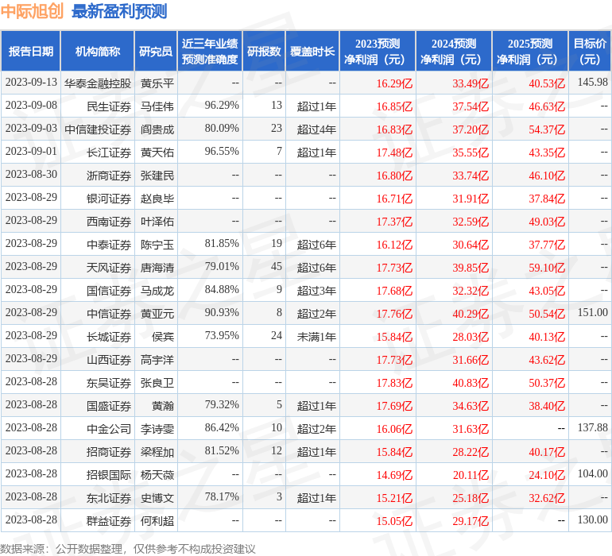This screenshot has width=612, height=556.
Task: Click analyst name 阎贵成
Action: coord(157,129)
